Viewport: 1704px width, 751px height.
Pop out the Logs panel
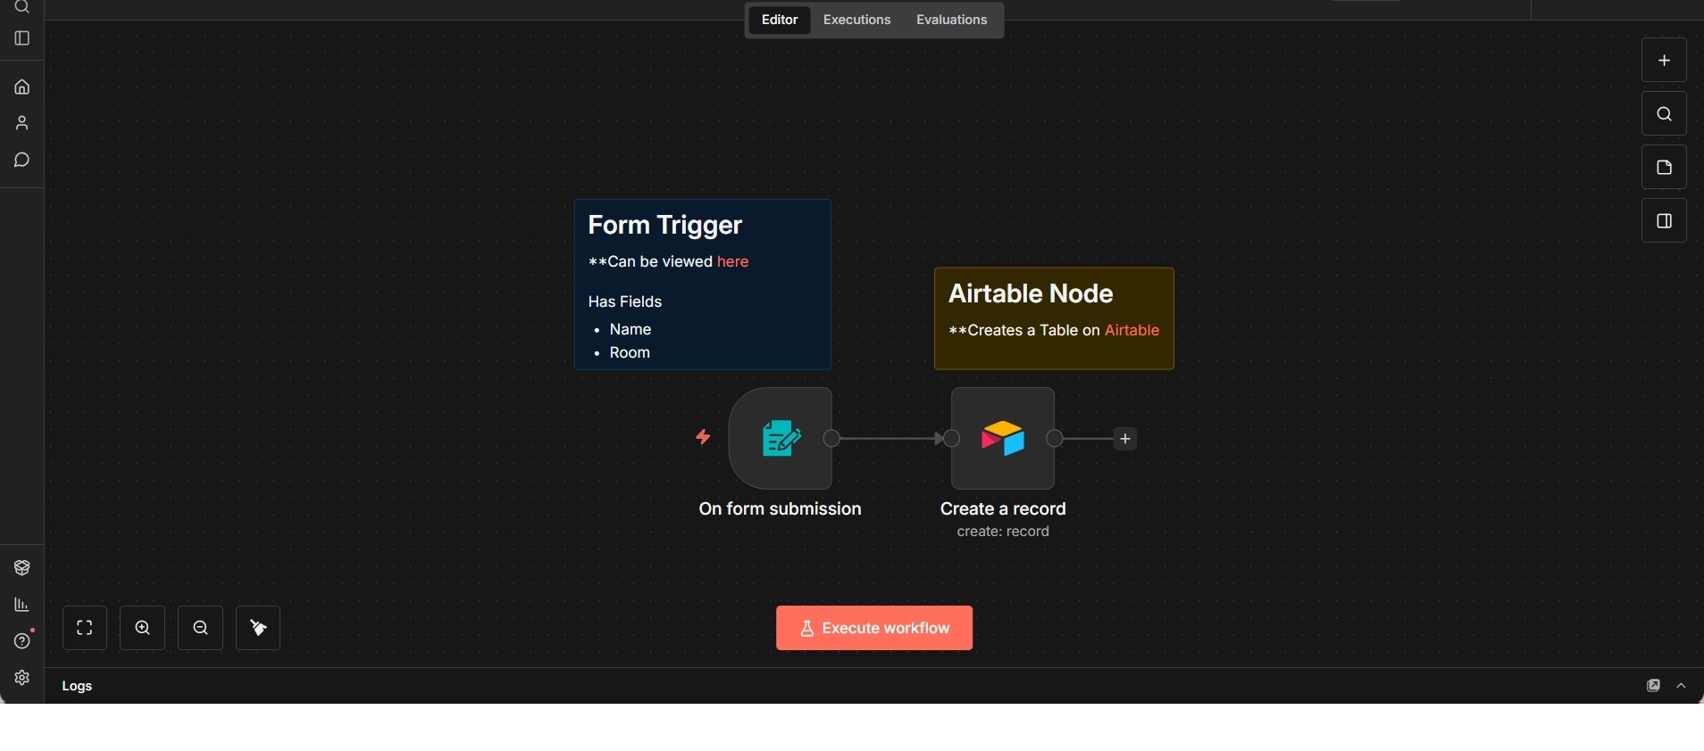(1653, 686)
